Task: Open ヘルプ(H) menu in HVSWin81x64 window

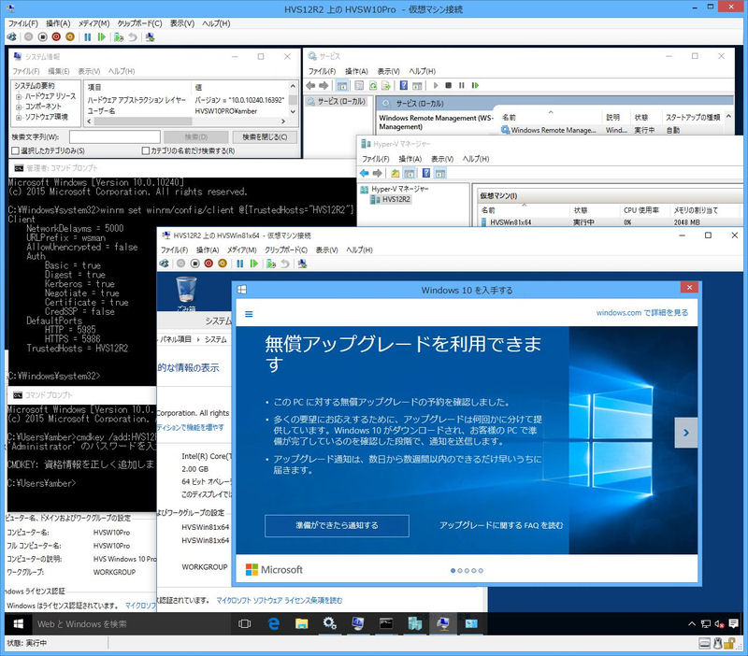Action: tap(359, 250)
